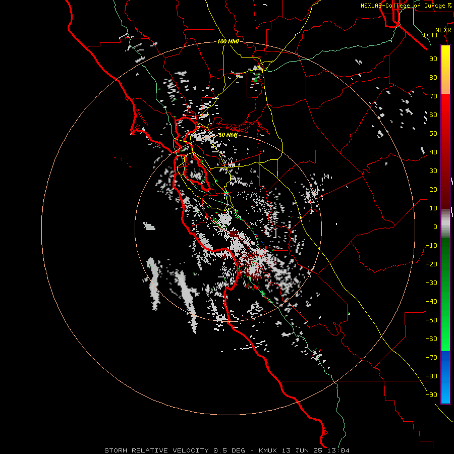Select the 10 value on velocity scale

pos(433,208)
